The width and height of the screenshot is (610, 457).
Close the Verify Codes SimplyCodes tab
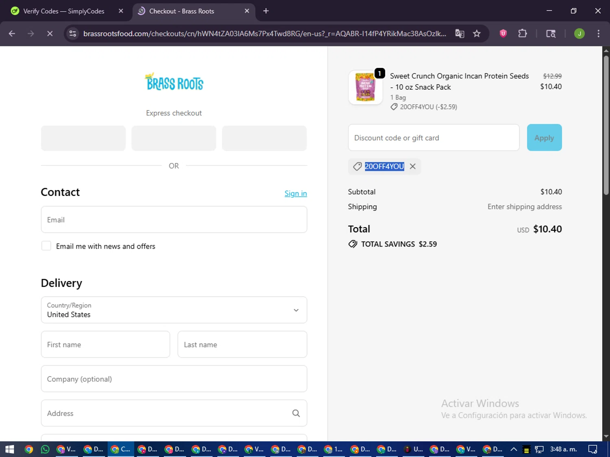point(121,11)
